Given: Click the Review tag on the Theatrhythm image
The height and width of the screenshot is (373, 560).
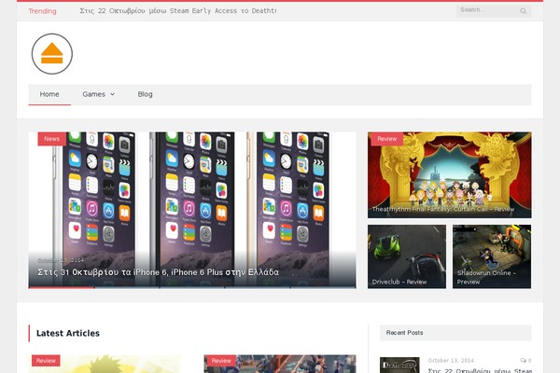Looking at the screenshot, I should click(386, 139).
